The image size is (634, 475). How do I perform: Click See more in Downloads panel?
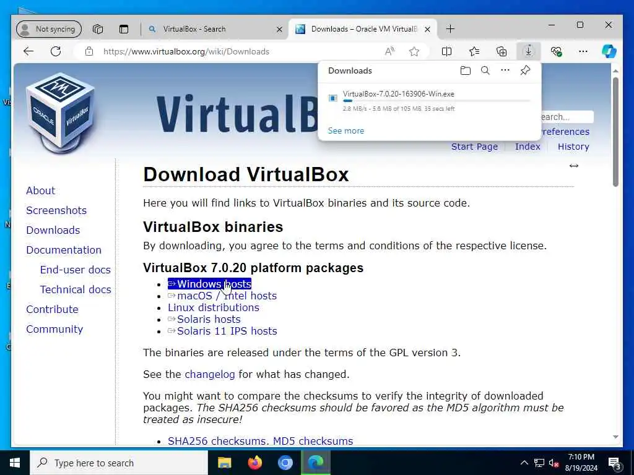click(x=345, y=131)
